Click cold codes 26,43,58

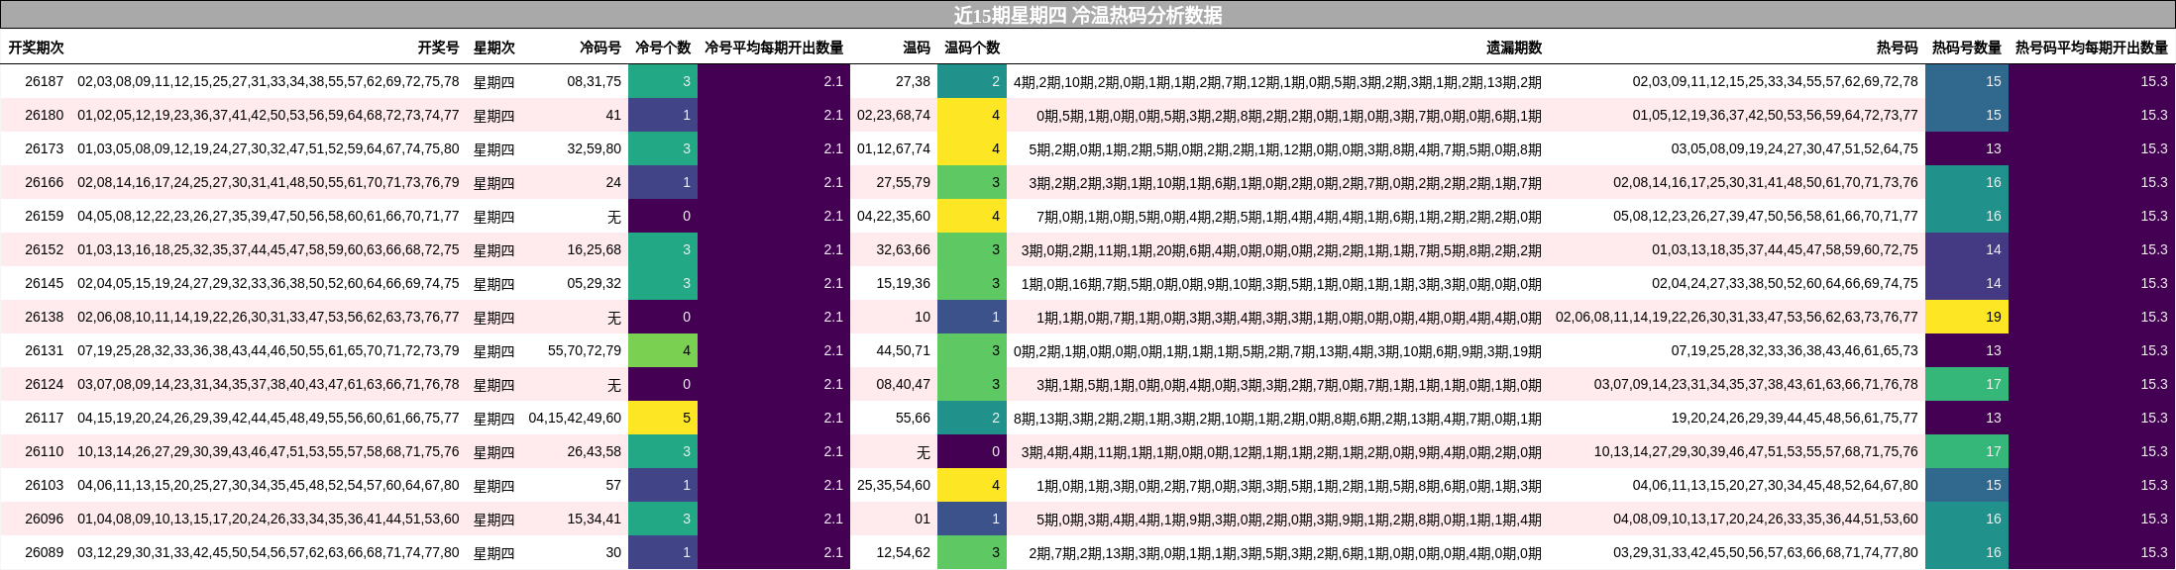[x=595, y=451]
